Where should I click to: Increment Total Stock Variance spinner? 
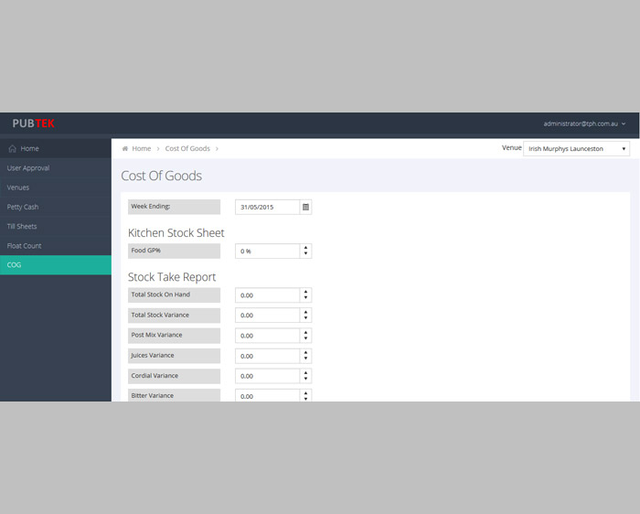(x=305, y=312)
